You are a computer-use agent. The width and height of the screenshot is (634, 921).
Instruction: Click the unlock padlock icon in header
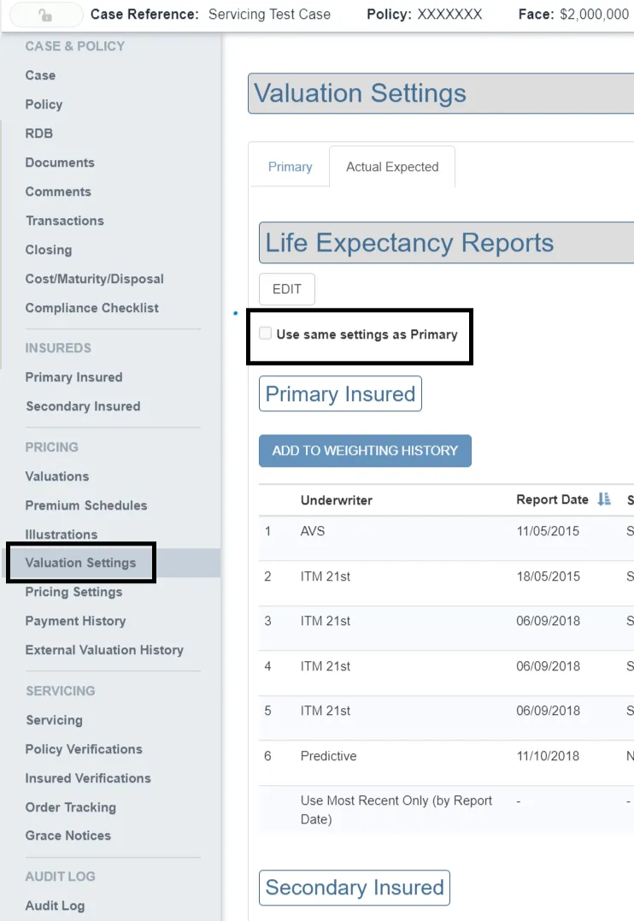[x=46, y=15]
